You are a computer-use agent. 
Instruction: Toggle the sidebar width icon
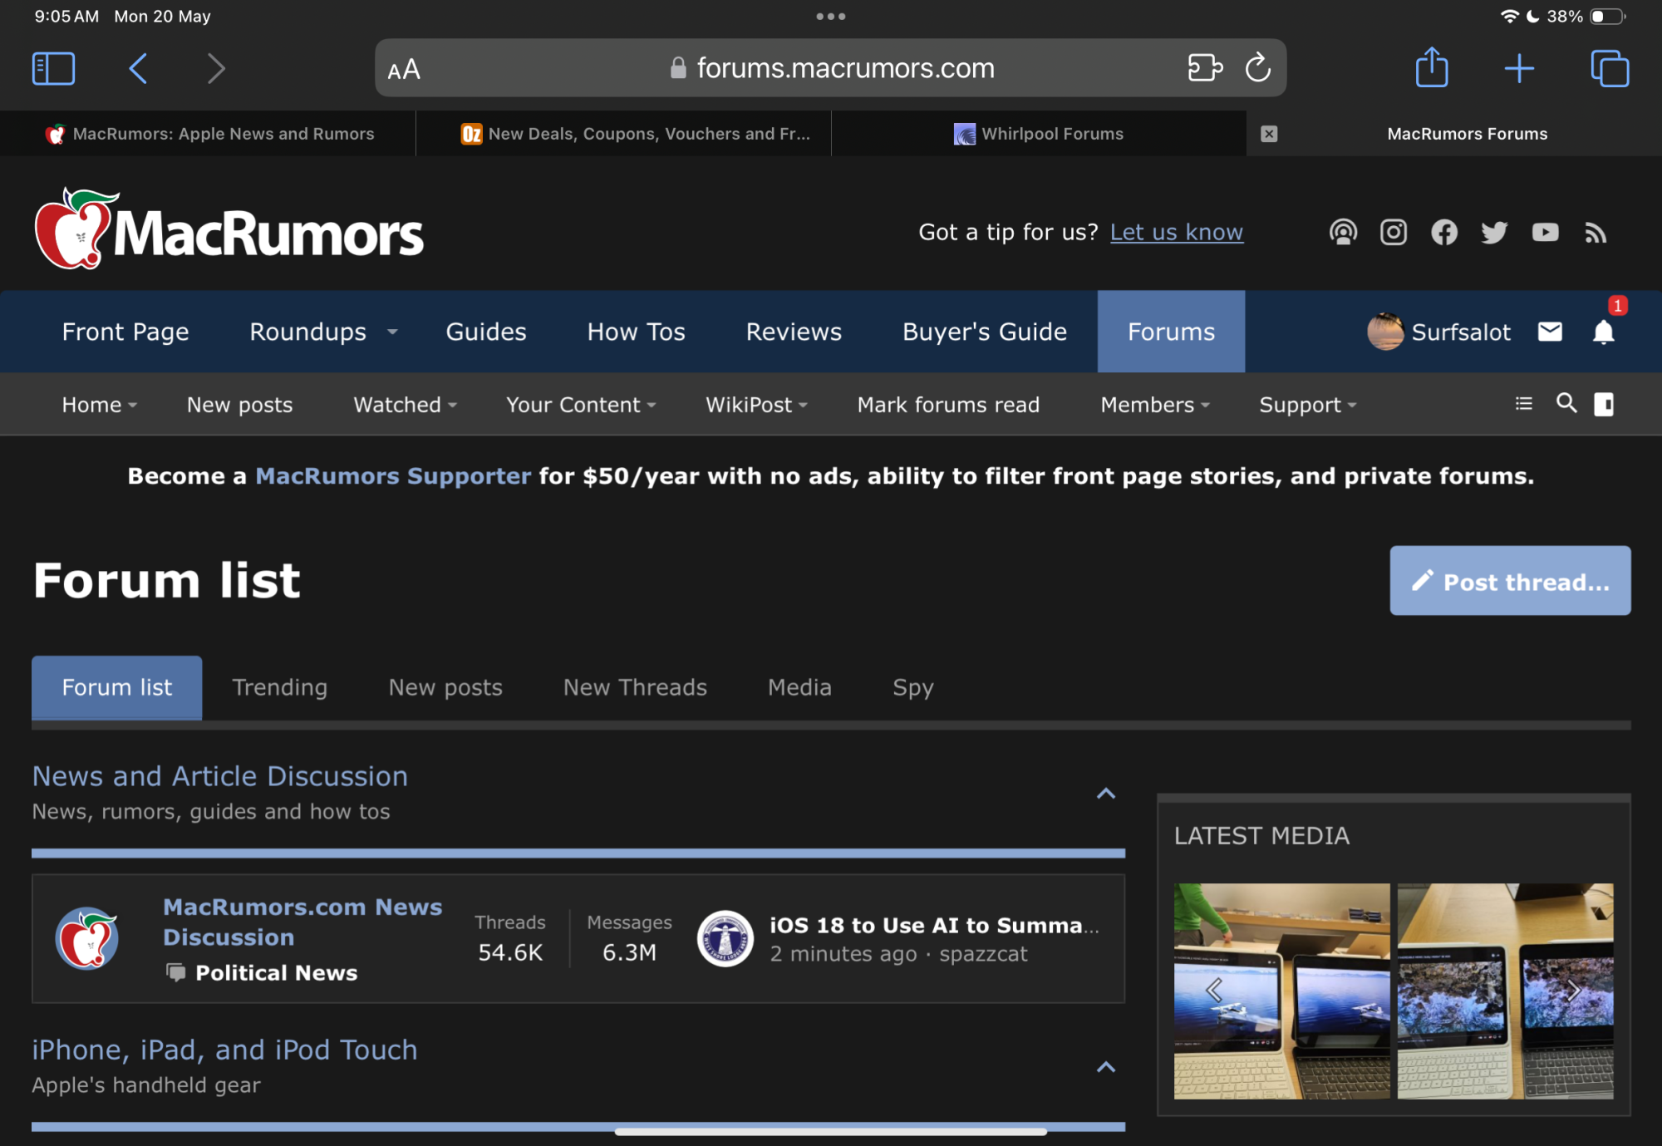(x=1604, y=404)
